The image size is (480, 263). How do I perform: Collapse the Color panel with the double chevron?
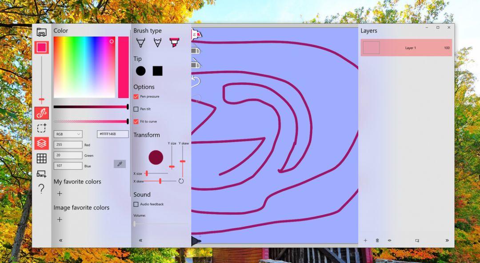(60, 240)
